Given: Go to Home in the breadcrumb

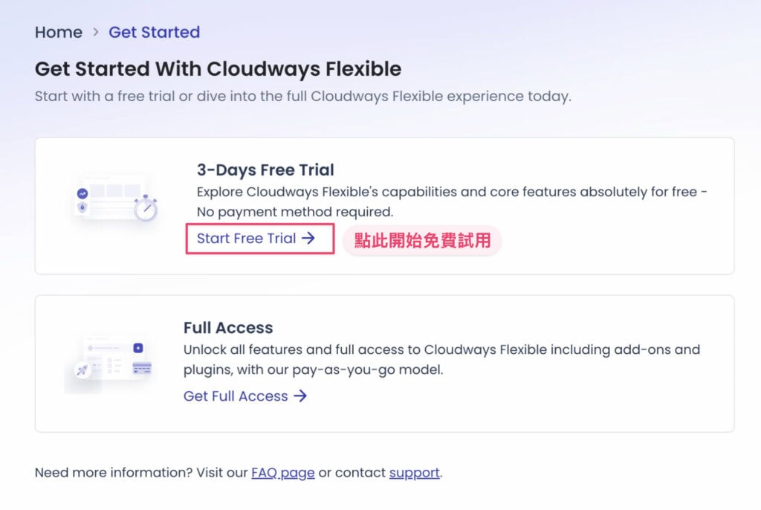Looking at the screenshot, I should [59, 33].
